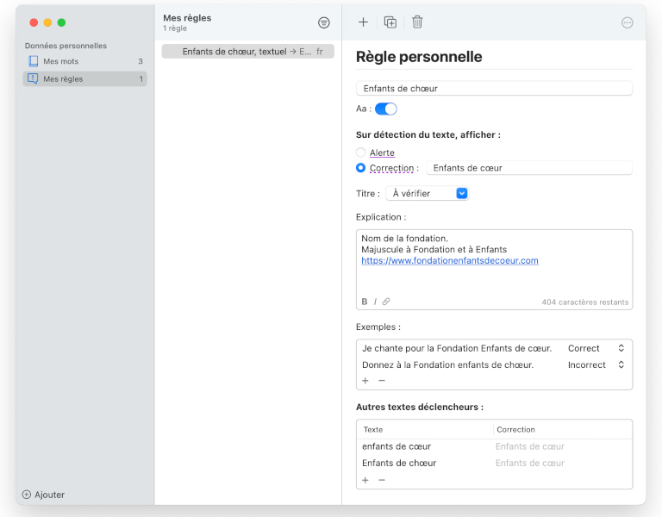Click the Correction column header

(515, 430)
